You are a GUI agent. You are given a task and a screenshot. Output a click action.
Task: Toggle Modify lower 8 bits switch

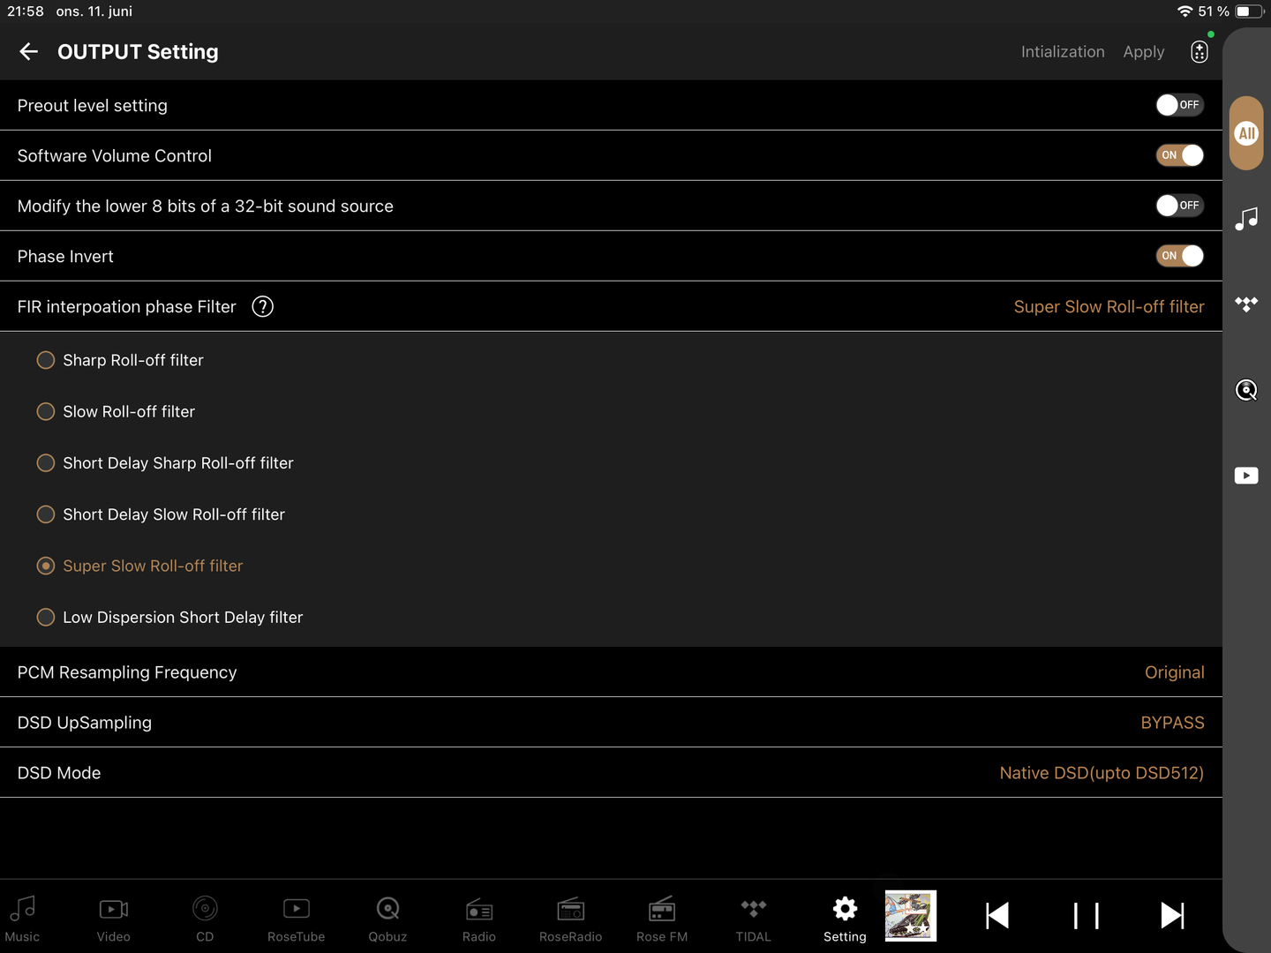[x=1180, y=206]
